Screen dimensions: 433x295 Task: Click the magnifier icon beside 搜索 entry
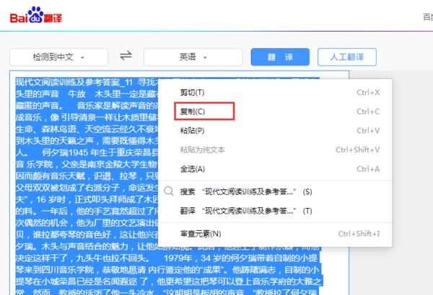click(x=168, y=191)
